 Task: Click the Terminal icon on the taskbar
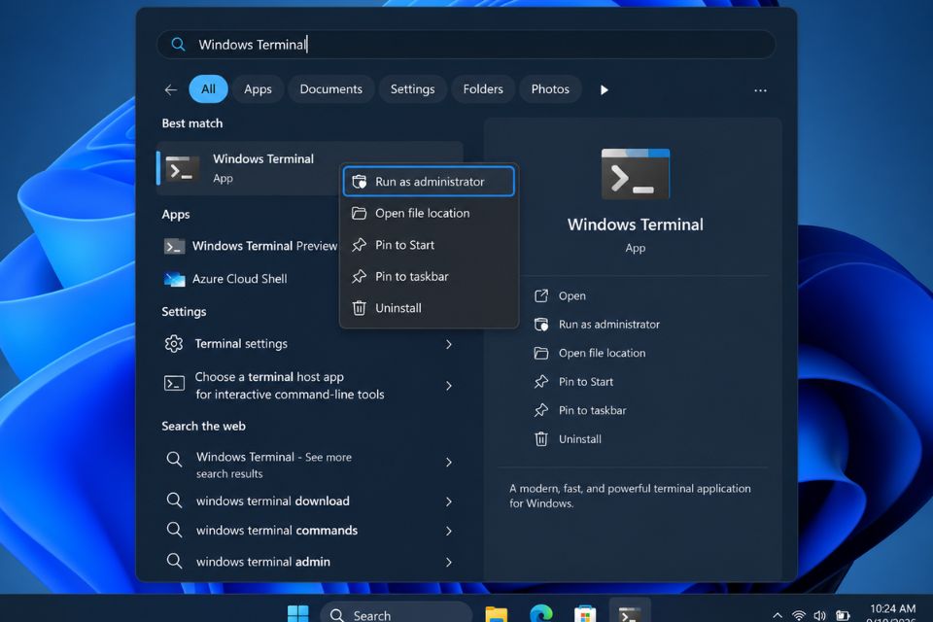pyautogui.click(x=630, y=613)
